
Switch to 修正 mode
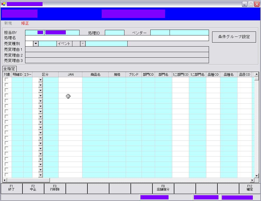(25, 23)
